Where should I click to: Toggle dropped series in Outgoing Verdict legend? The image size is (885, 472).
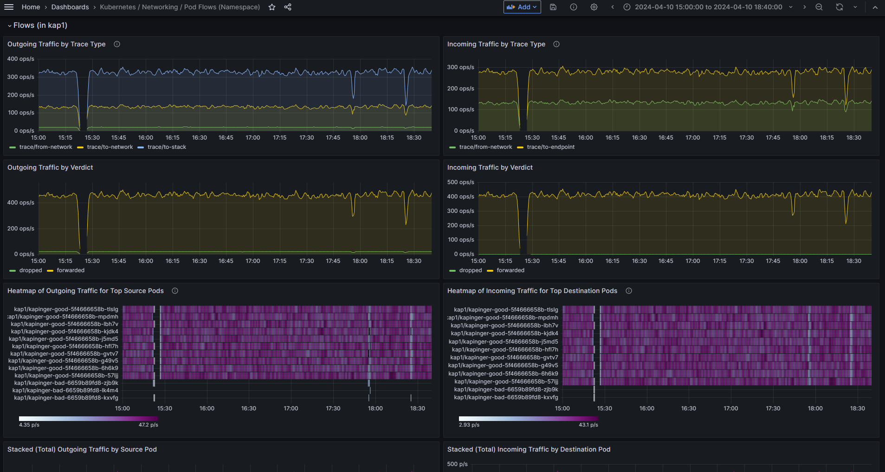[30, 270]
